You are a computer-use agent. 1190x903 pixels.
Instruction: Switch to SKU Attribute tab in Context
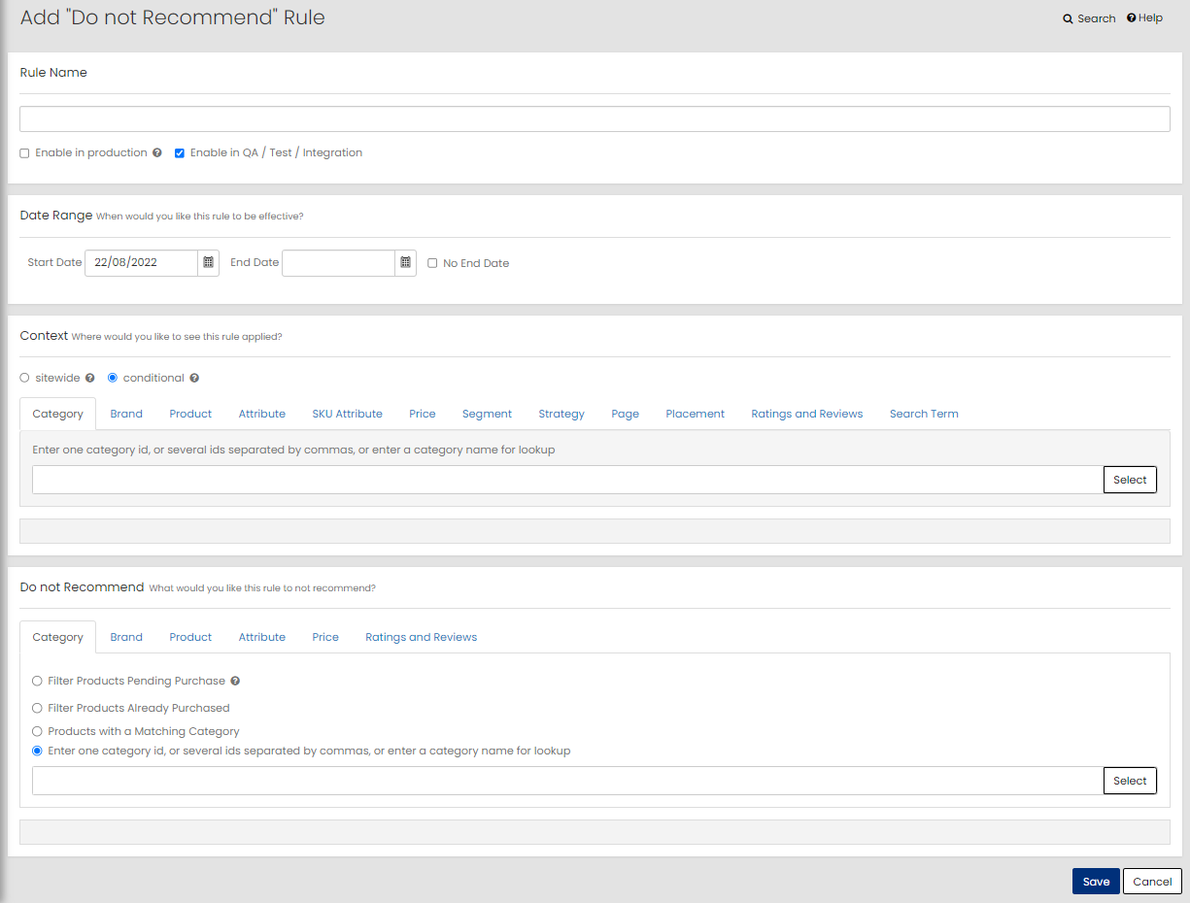click(347, 414)
